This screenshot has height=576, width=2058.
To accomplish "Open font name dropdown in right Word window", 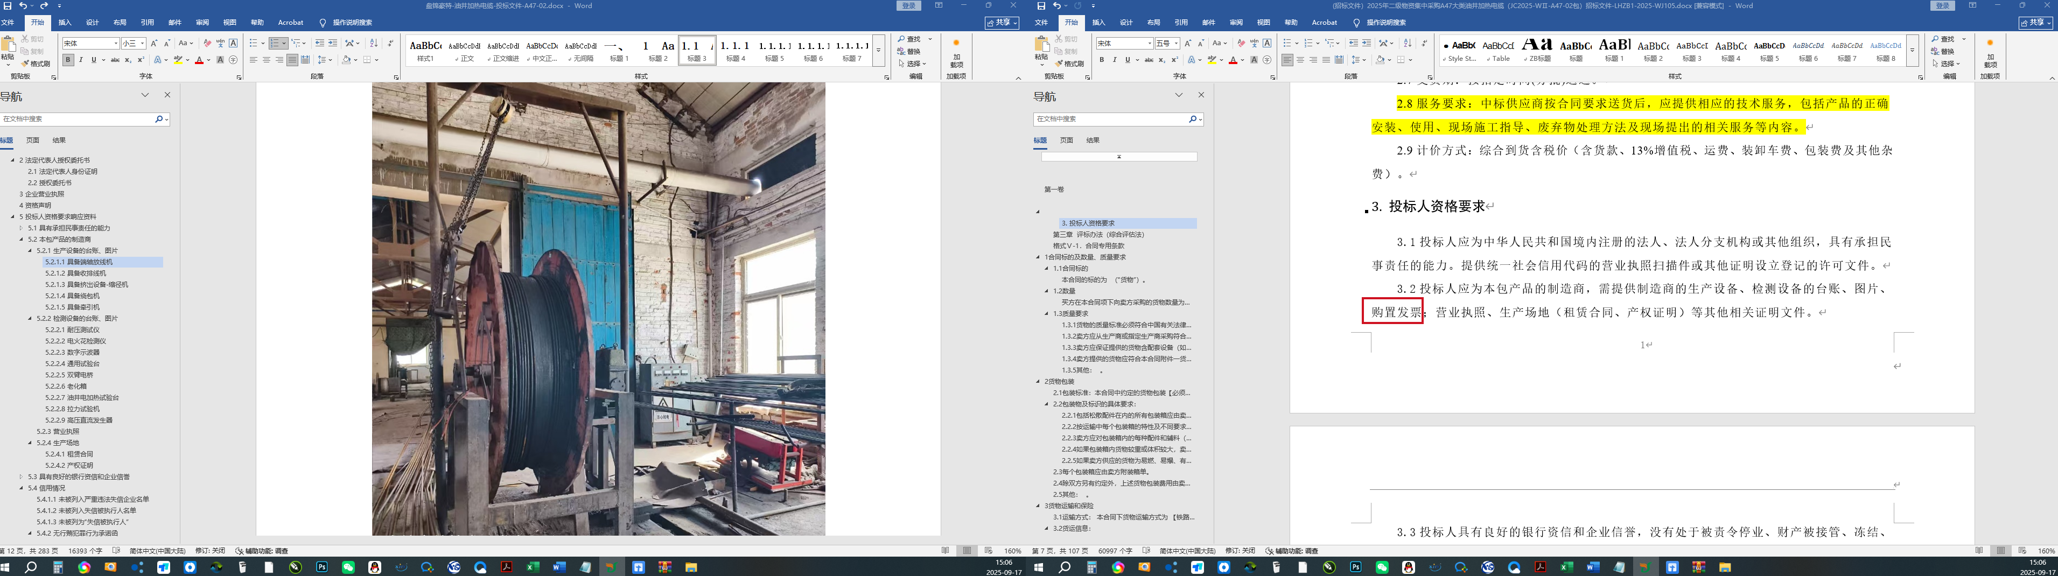I will tap(1150, 43).
